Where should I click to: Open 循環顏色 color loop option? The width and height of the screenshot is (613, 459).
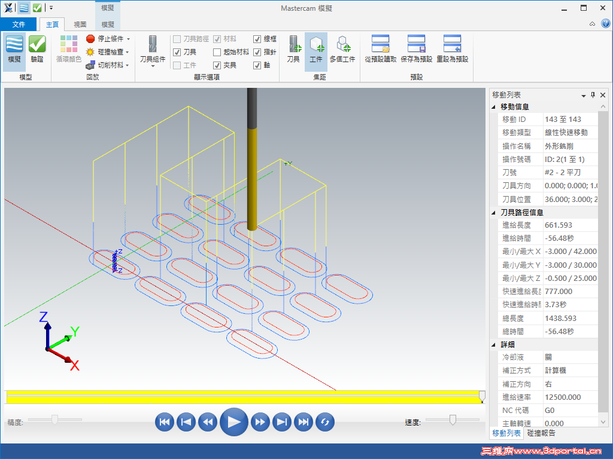68,50
